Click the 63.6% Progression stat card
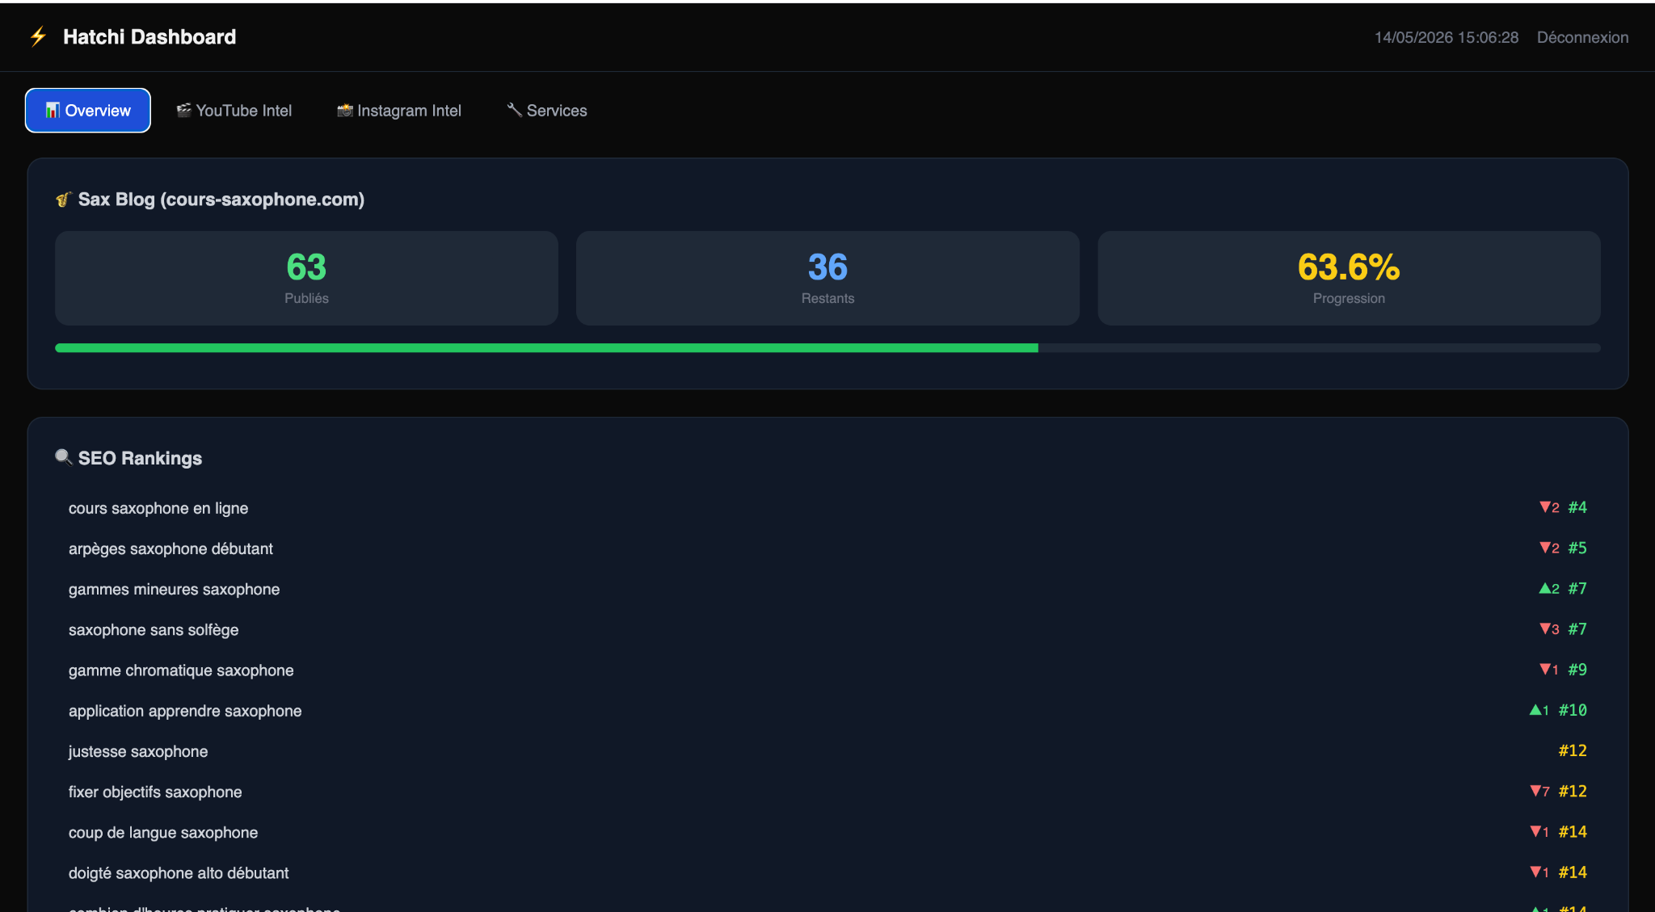 tap(1349, 278)
